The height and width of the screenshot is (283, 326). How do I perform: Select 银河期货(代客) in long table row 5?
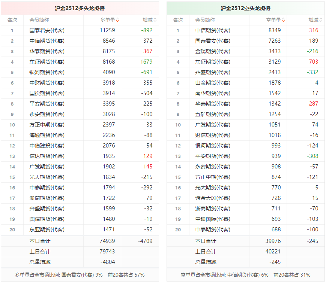[47, 72]
